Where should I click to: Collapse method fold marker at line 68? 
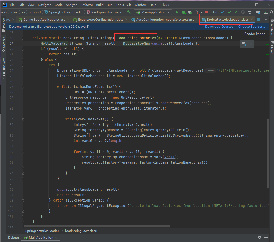click(x=23, y=38)
